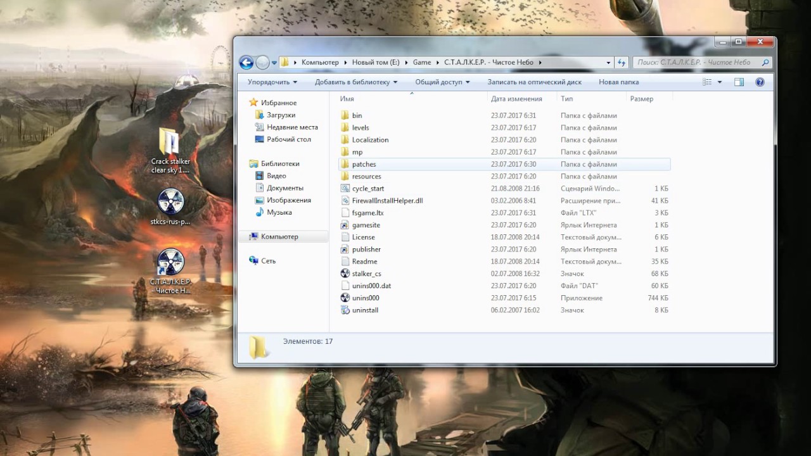Open the 'Изображения' library
The height and width of the screenshot is (456, 811).
tap(289, 200)
